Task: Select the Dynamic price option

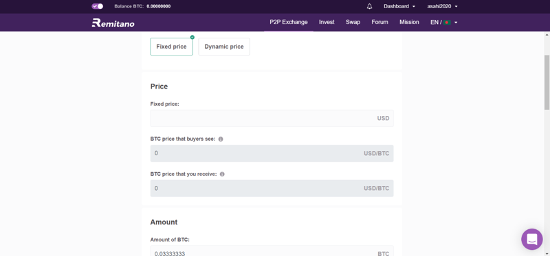Action: point(224,47)
